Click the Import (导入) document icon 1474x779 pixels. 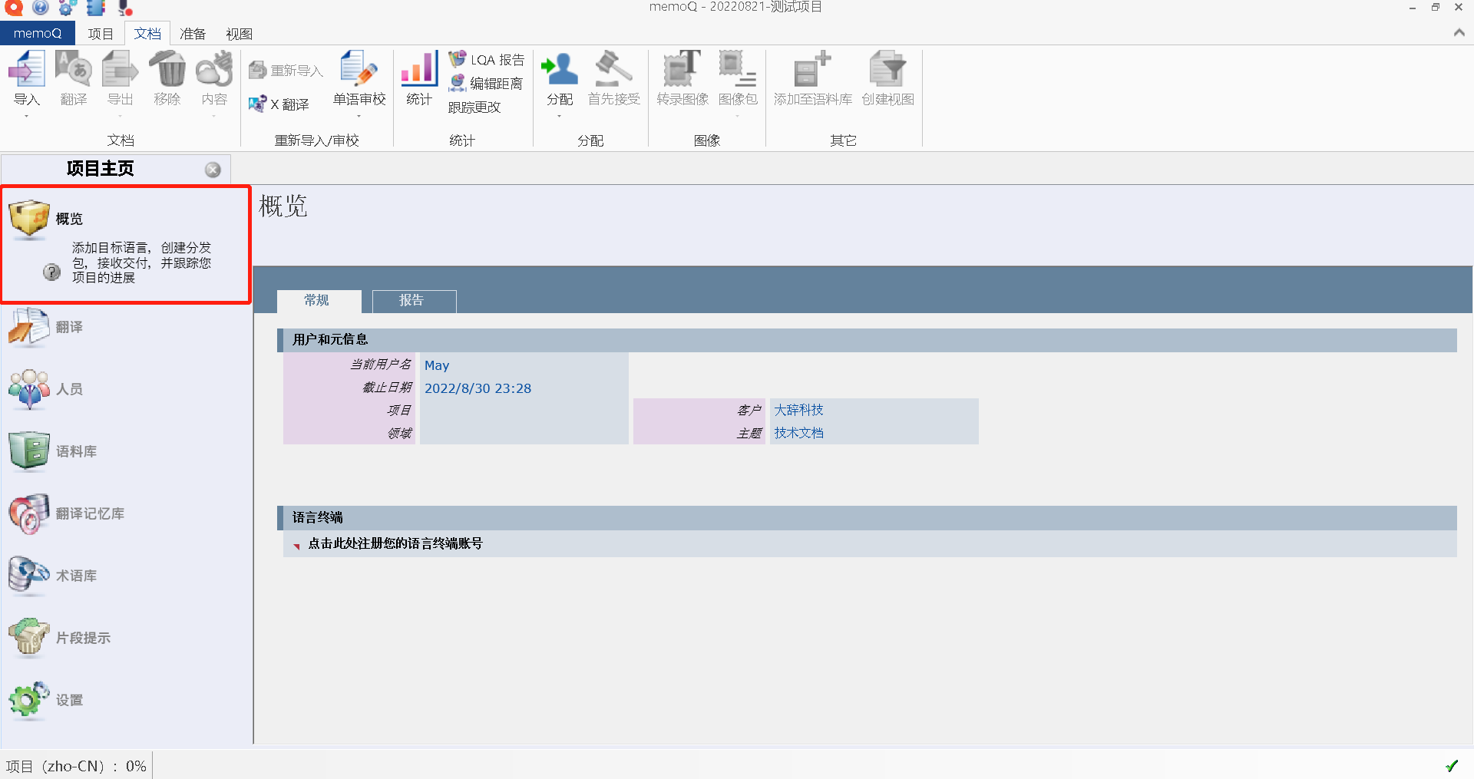[x=27, y=69]
